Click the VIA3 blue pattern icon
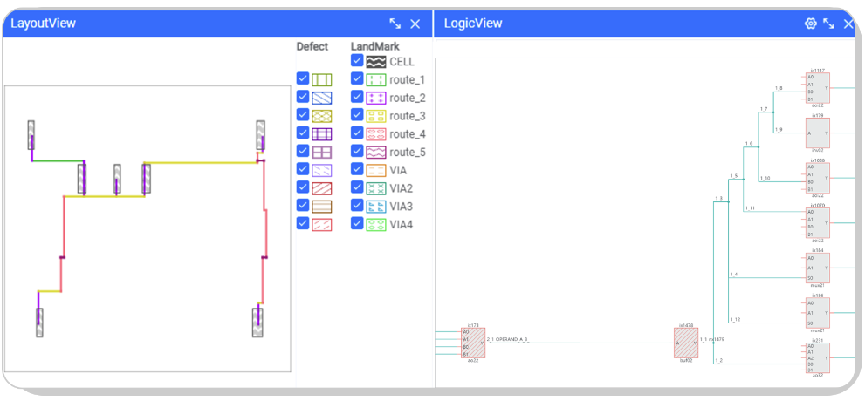This screenshot has height=401, width=865. [x=376, y=206]
